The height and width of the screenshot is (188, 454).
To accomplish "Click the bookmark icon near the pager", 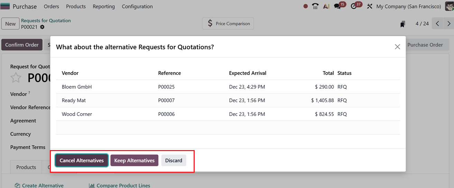I will click(x=403, y=24).
